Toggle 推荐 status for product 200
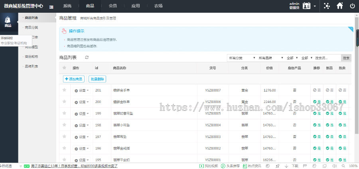359x169 pixels. [x=317, y=102]
